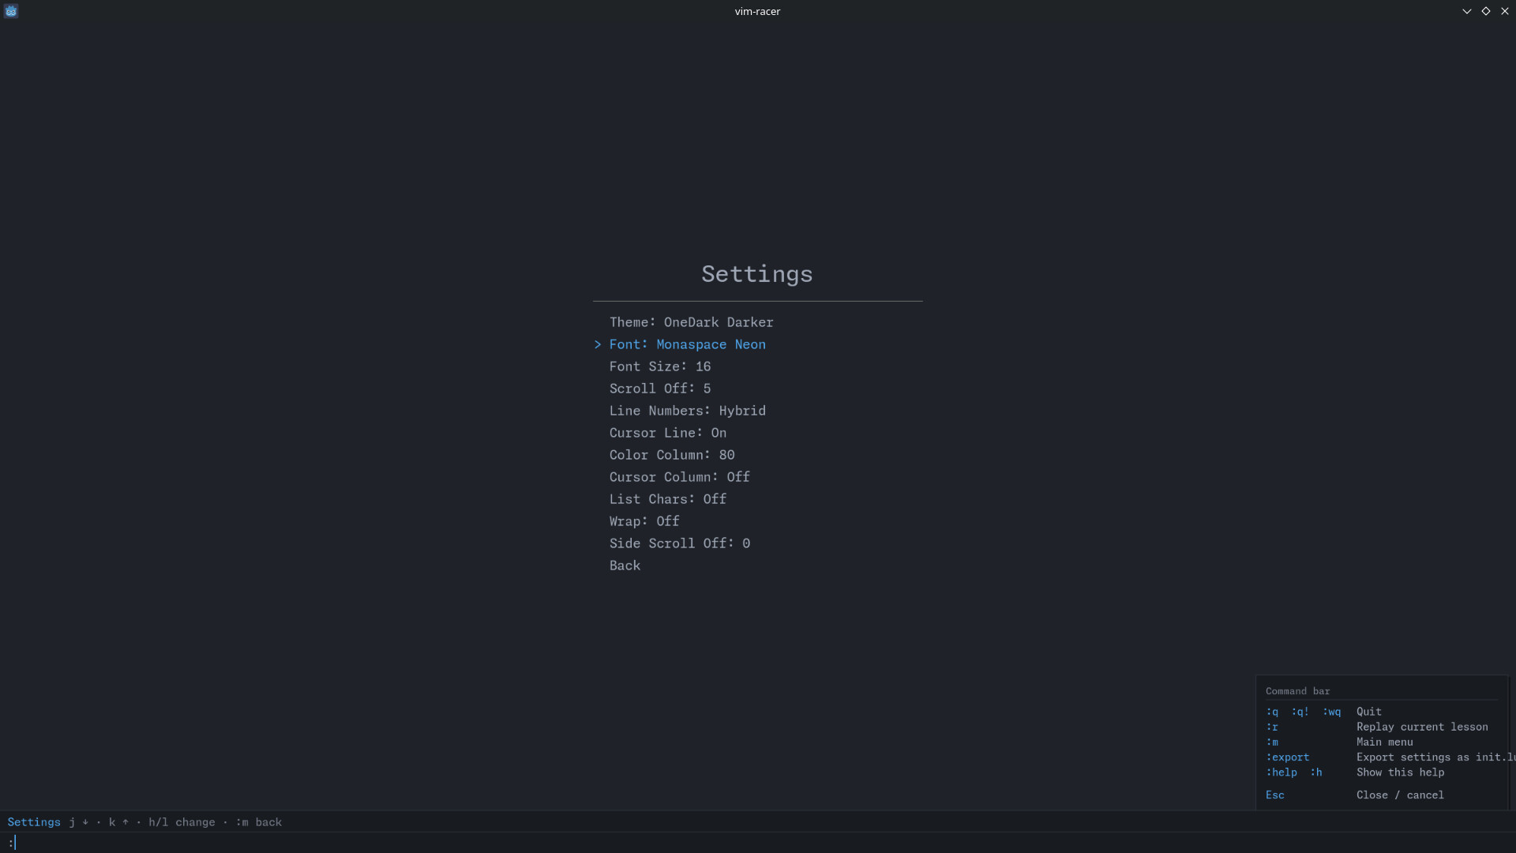Click the Settings label in status bar

pos(34,822)
